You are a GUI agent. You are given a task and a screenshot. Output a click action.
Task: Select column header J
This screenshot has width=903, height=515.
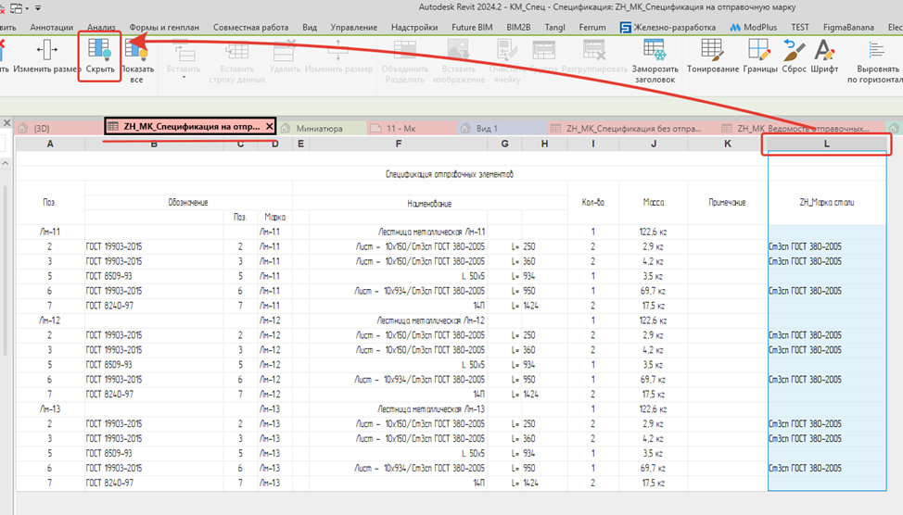(x=654, y=144)
